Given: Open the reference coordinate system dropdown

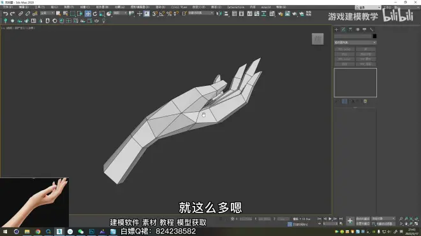Looking at the screenshot, I should tap(120, 13).
